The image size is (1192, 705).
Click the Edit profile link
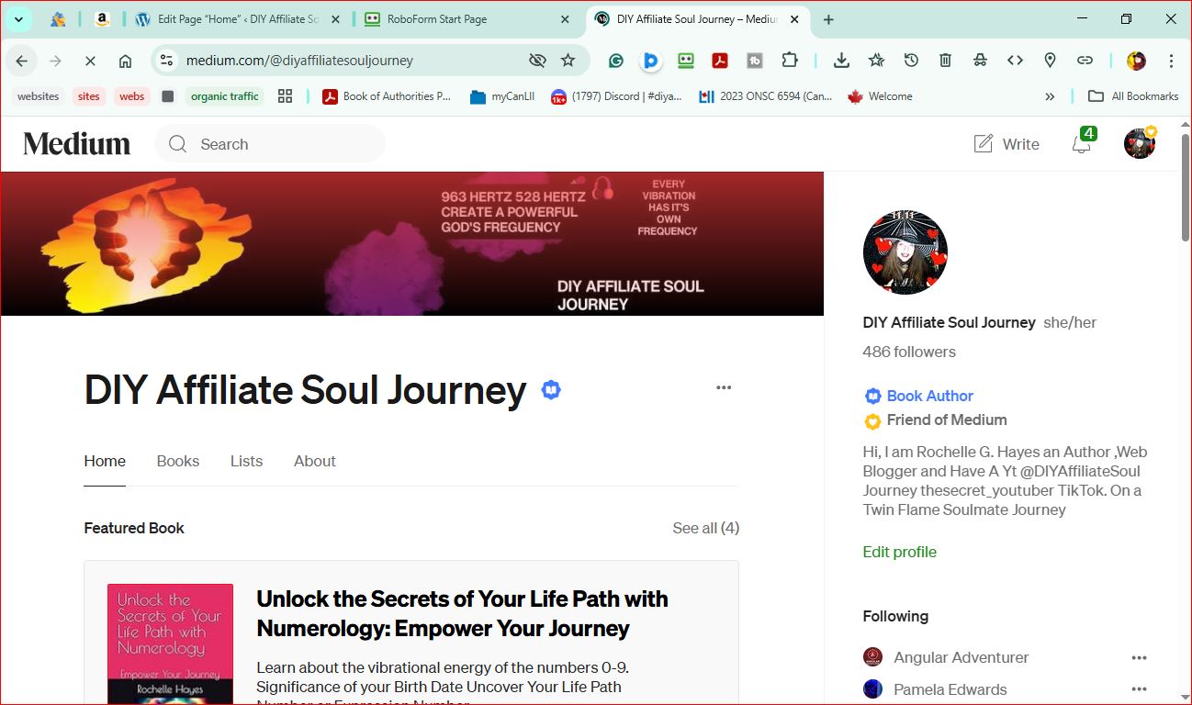pyautogui.click(x=900, y=552)
